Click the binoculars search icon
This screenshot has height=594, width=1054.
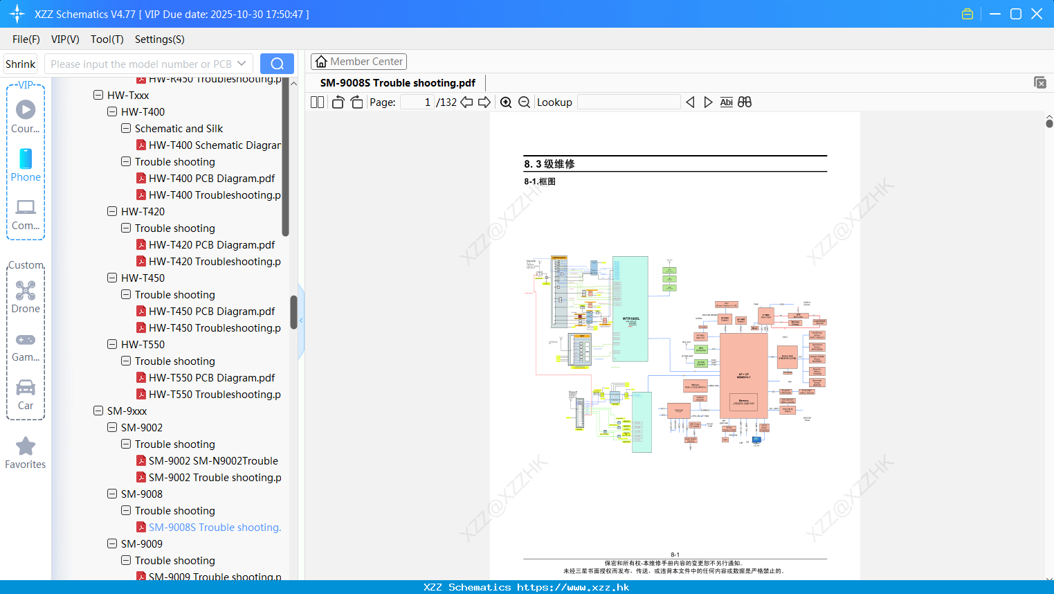point(745,102)
